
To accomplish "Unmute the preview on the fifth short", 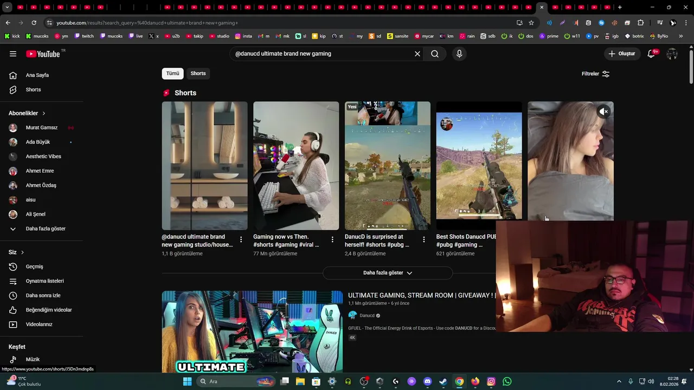I will point(603,112).
